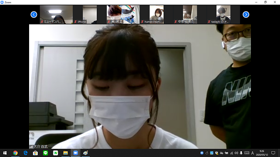
Task: Show next participants with right arrow
Action: [246, 14]
